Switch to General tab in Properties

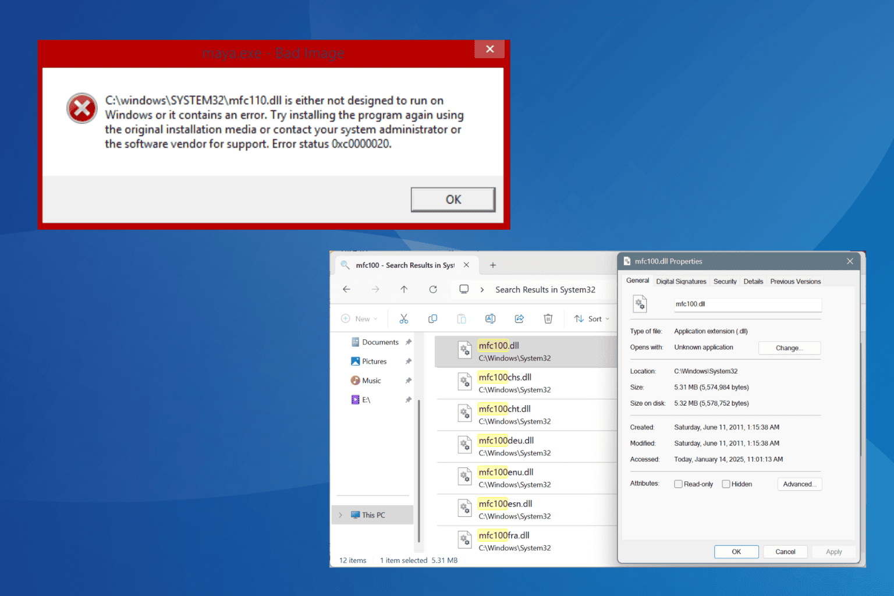(637, 281)
